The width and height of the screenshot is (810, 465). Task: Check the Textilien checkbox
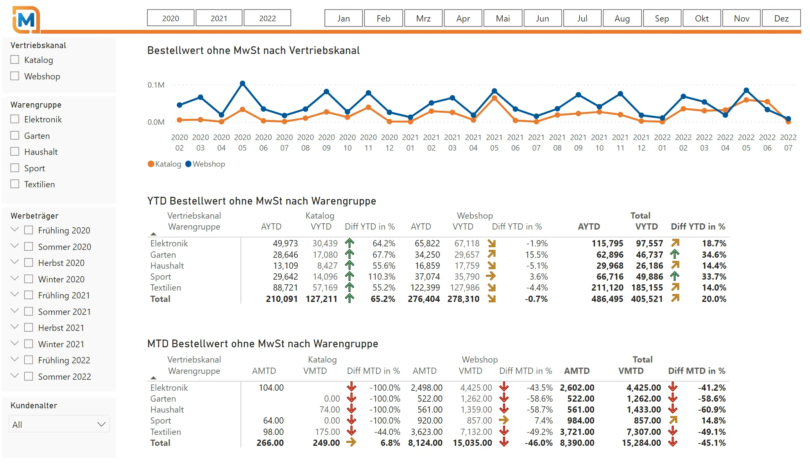[15, 184]
